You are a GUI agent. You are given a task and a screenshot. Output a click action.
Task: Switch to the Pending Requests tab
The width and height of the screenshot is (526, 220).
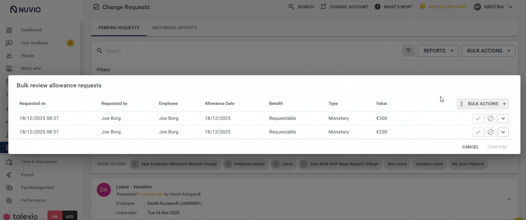tap(119, 28)
